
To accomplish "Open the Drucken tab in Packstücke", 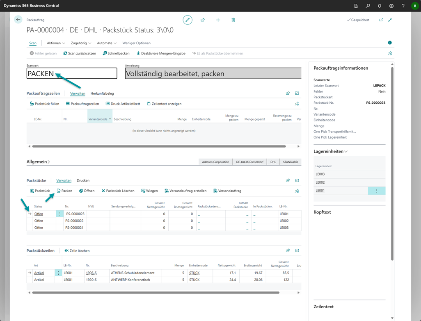I will point(83,180).
